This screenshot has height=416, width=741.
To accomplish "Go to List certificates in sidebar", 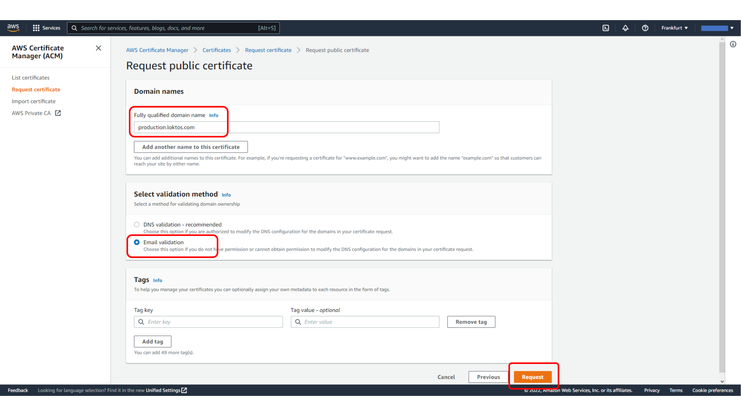I will [31, 78].
